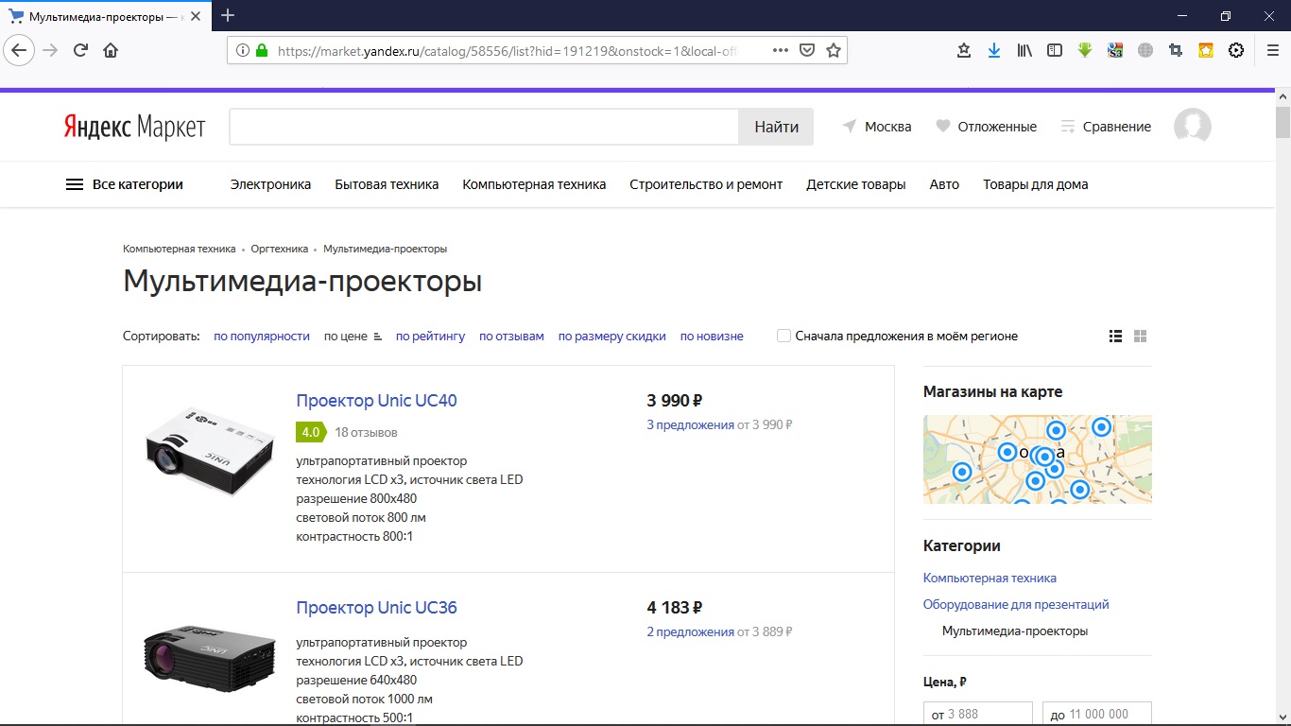Open the Firefox hamburger menu
The image size is (1291, 726).
tap(1272, 50)
